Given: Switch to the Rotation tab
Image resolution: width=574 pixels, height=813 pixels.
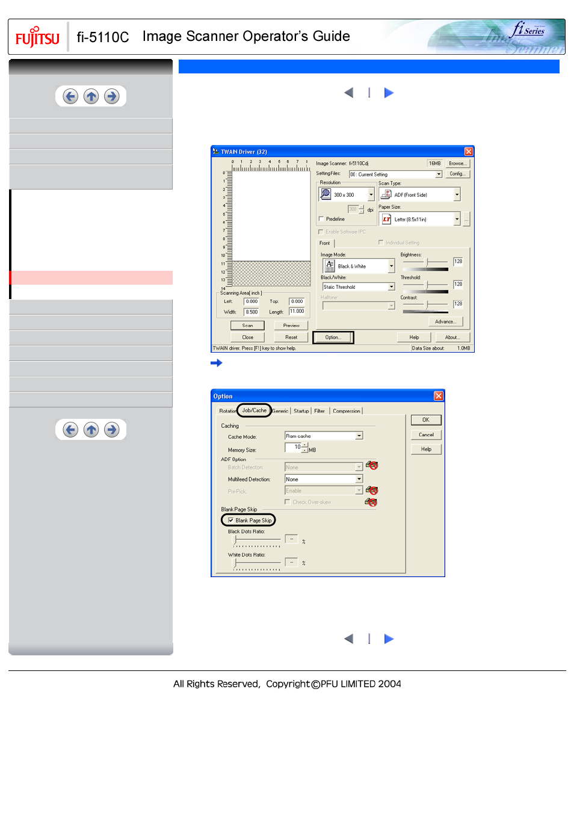Looking at the screenshot, I should 227,411.
